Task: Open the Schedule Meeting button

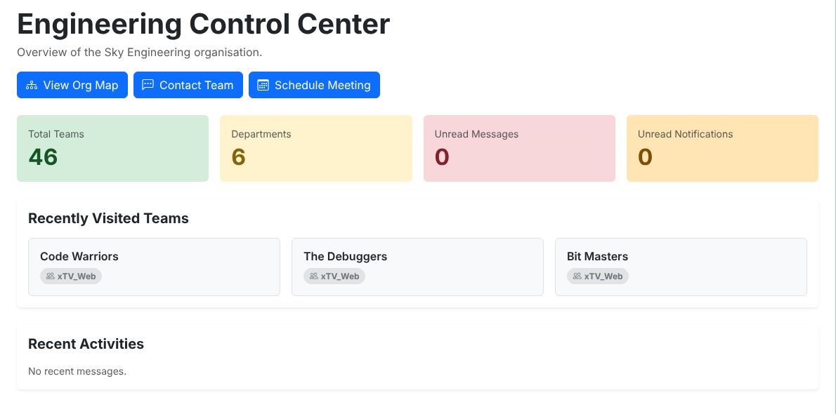Action: (x=314, y=85)
